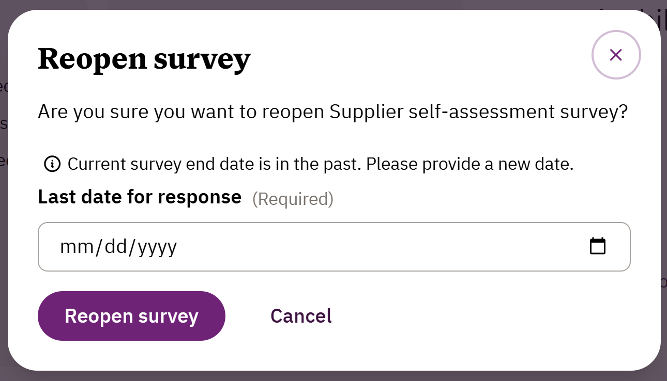This screenshot has width=667, height=381.
Task: Select the yyyy year segment
Action: click(157, 247)
